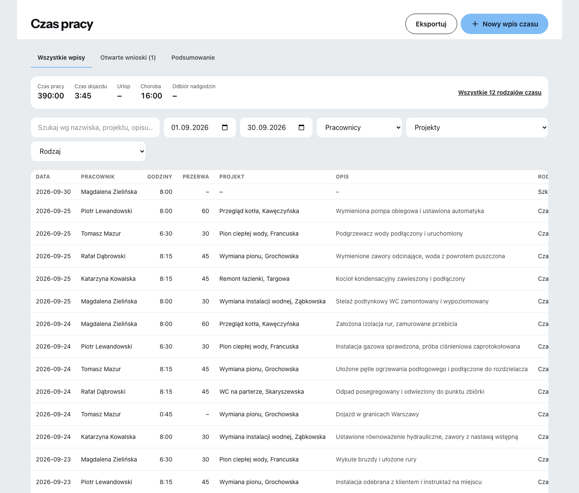
Task: Click the Eksportuj button
Action: click(x=431, y=24)
